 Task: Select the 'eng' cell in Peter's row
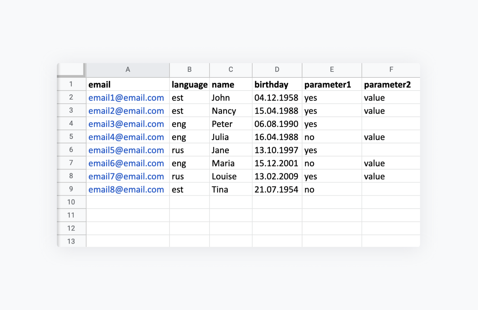(189, 124)
